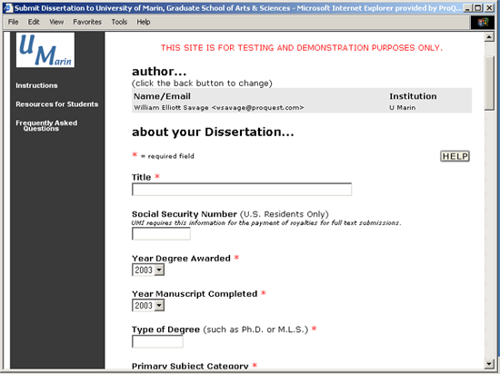Image resolution: width=500 pixels, height=374 pixels.
Task: Click the U Marin logo image
Action: click(x=45, y=50)
